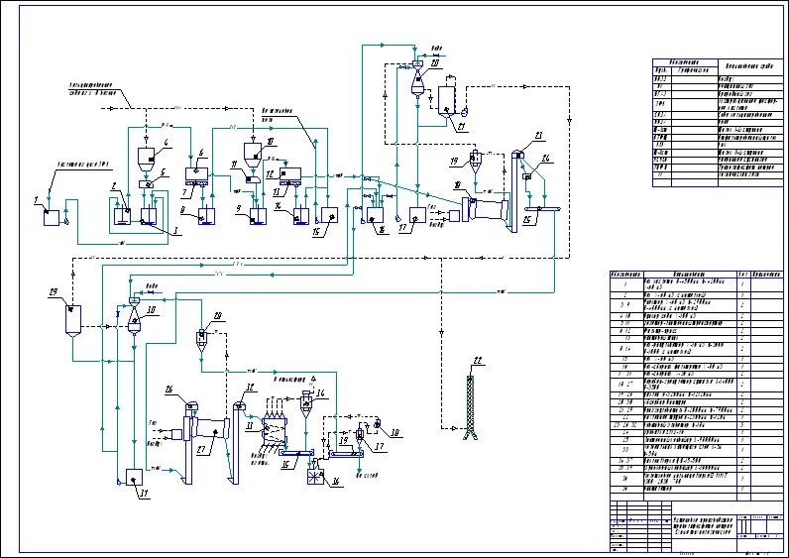Viewport: 789px width, 558px height.
Task: Select callout number 32 atop the lower elevator
Action: [250, 387]
